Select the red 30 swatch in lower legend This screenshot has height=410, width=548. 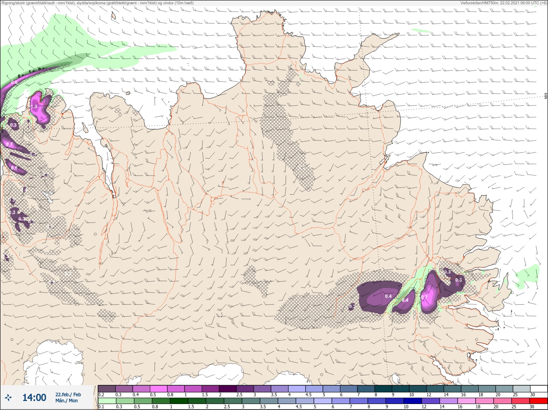tap(539, 401)
